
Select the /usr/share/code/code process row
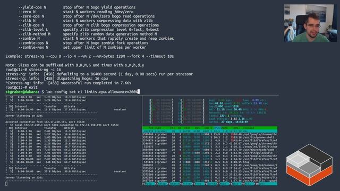point(210,150)
